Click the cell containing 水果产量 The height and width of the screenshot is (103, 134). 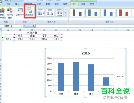point(32,33)
